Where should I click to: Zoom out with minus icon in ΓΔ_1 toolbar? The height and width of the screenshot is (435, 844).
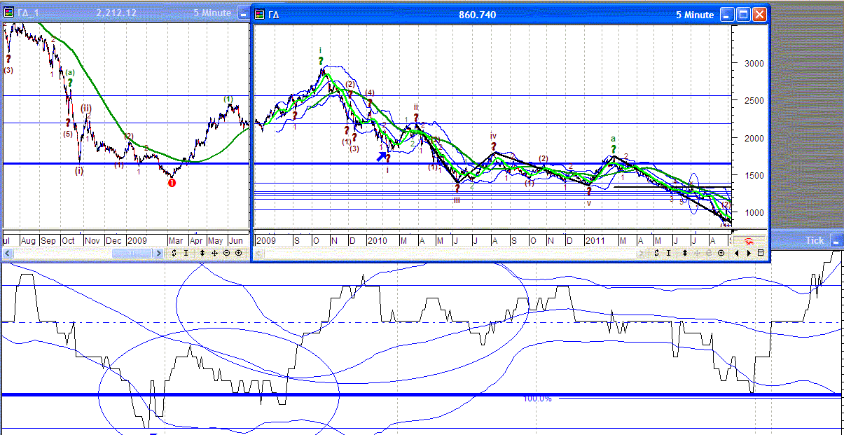226,253
